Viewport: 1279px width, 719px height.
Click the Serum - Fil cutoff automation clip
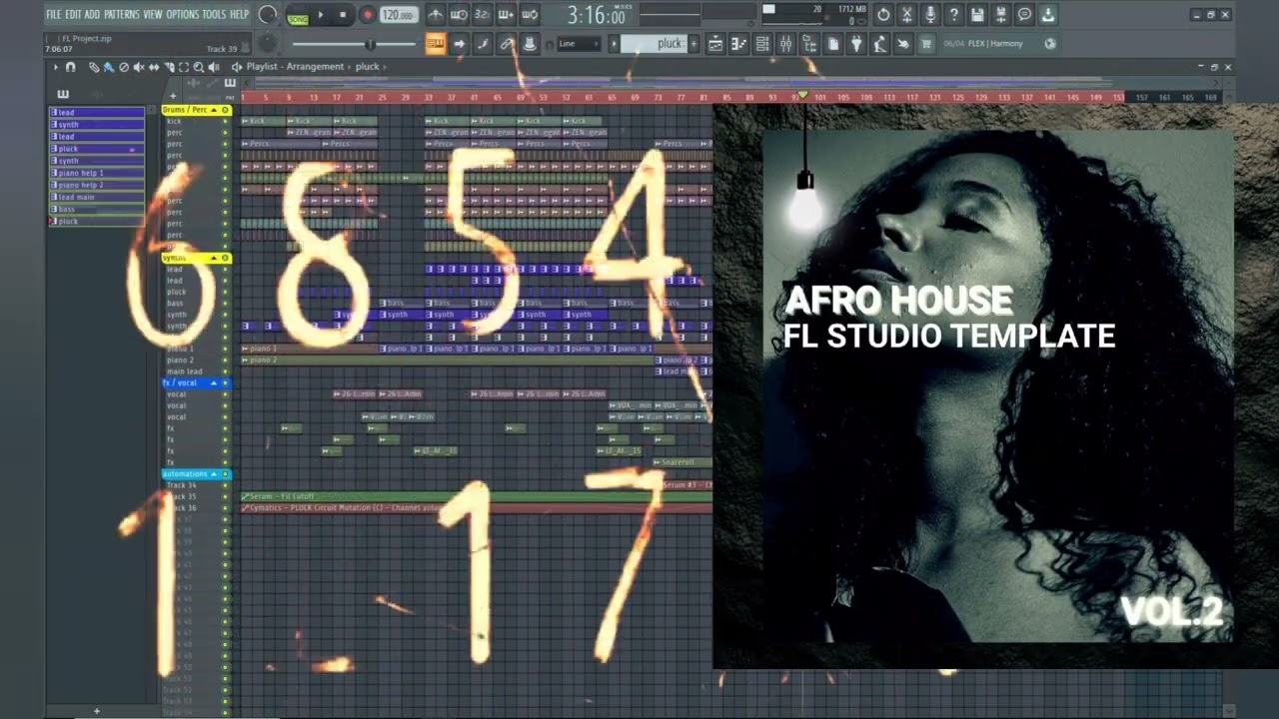click(x=477, y=496)
